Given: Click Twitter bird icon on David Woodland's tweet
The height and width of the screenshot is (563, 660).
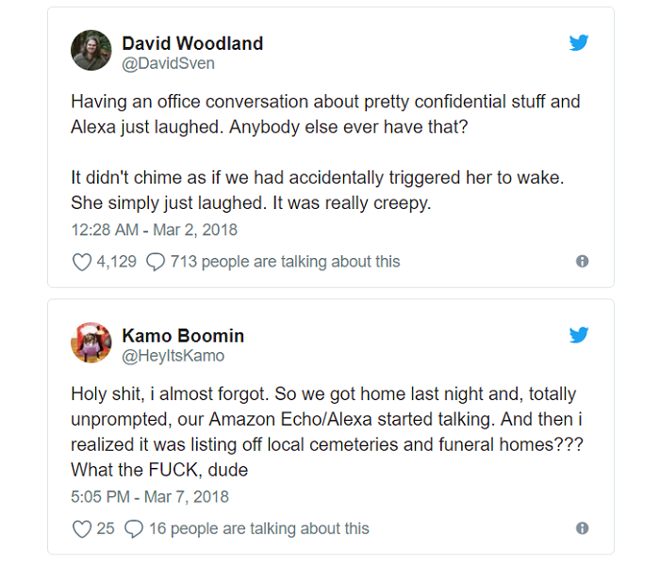Looking at the screenshot, I should [578, 42].
